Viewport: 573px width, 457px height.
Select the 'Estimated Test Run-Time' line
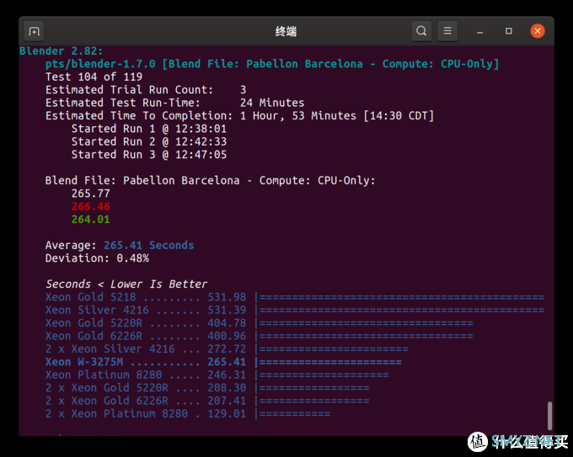174,103
